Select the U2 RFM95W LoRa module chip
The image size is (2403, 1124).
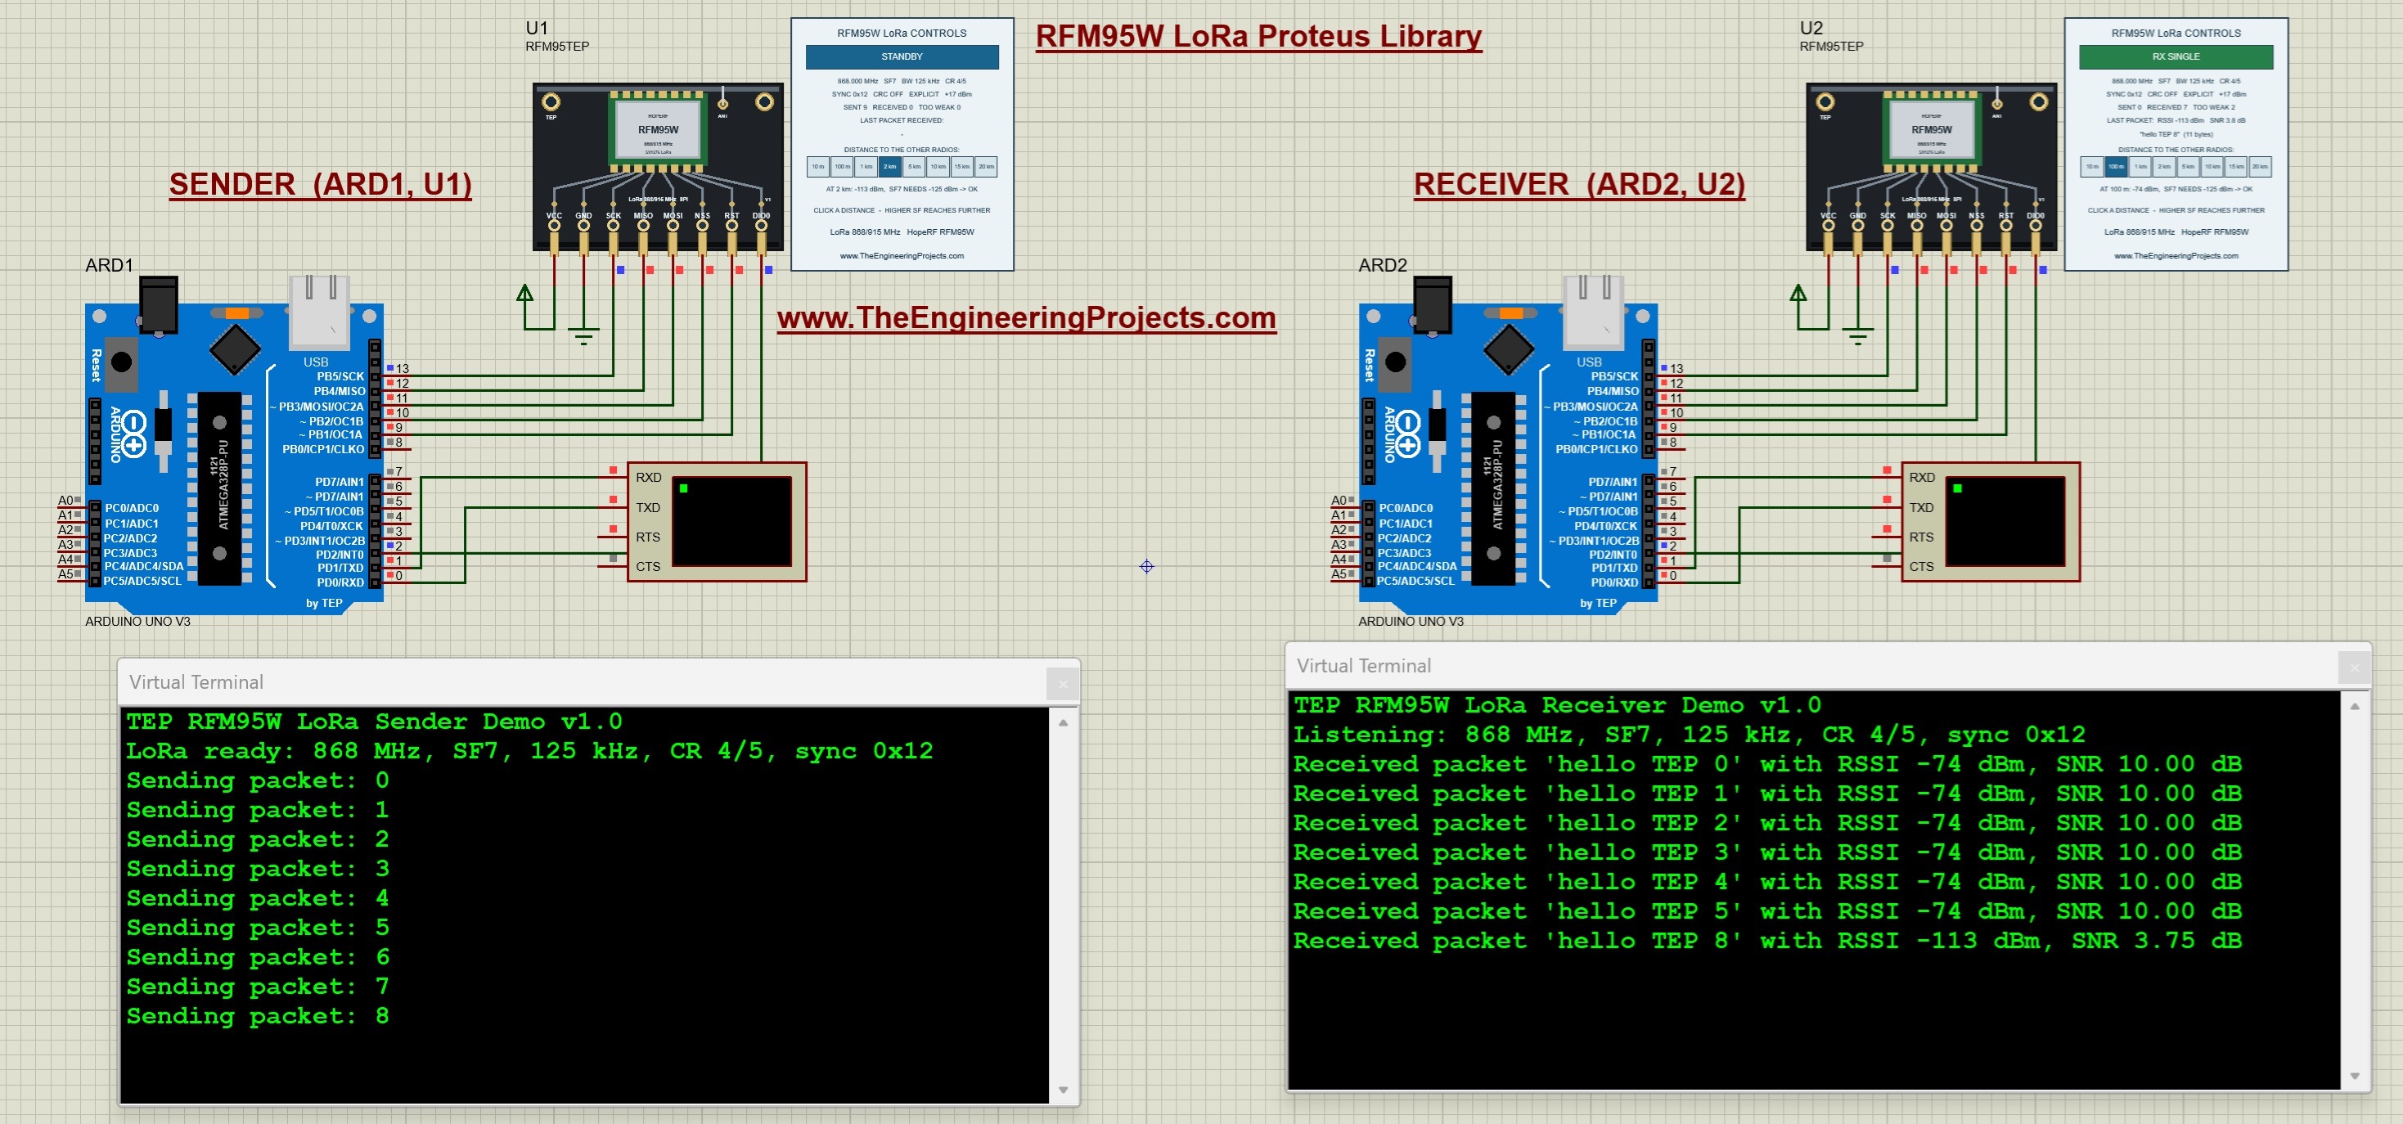[1931, 131]
